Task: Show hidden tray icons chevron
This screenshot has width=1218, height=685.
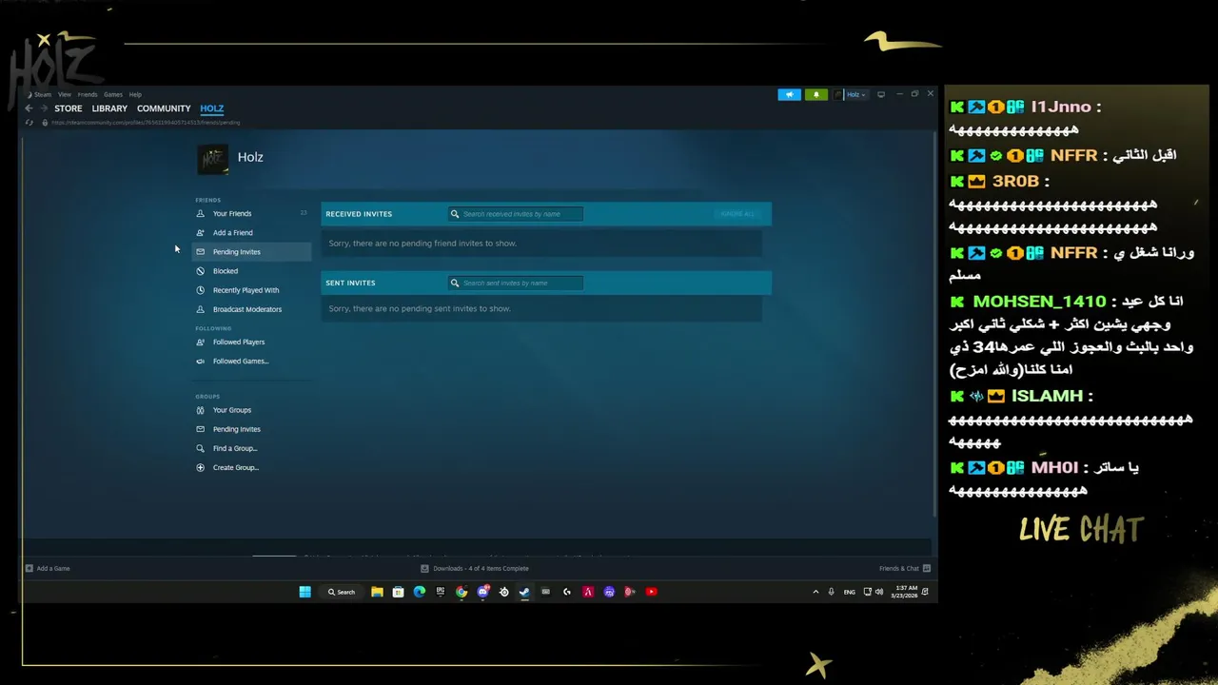Action: click(x=815, y=592)
